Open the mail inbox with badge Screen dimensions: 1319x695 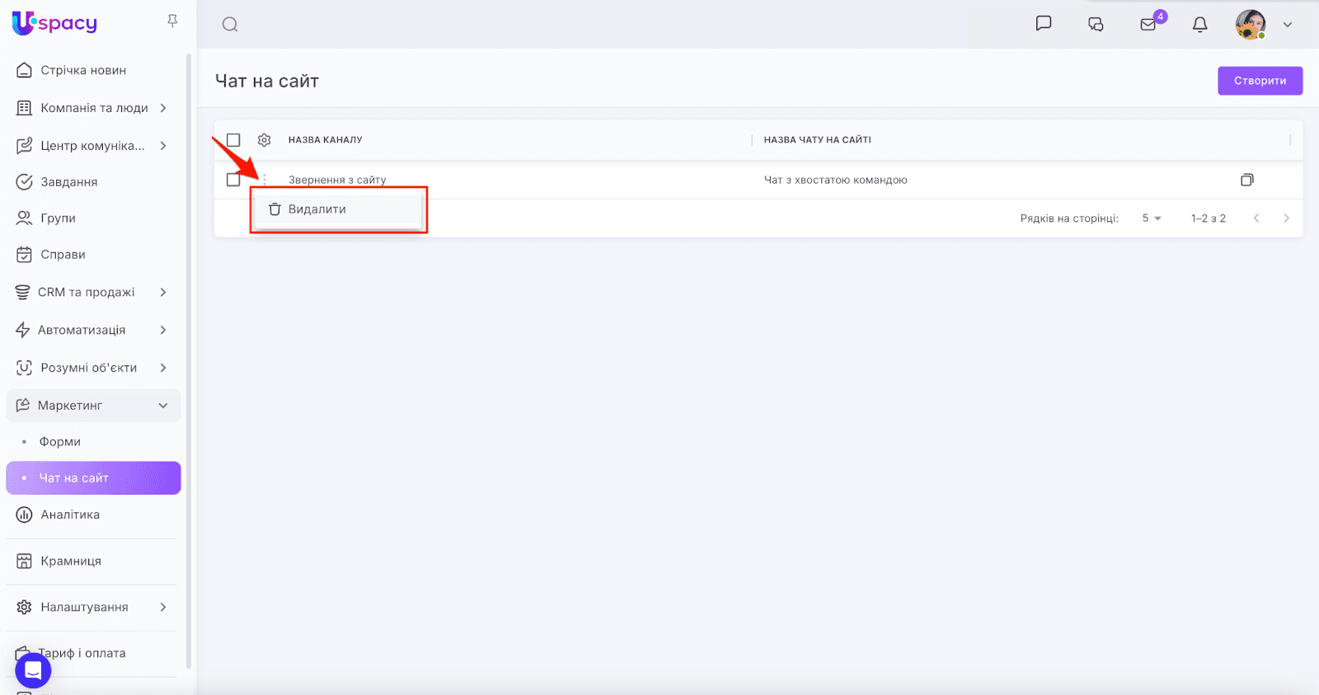(1148, 25)
